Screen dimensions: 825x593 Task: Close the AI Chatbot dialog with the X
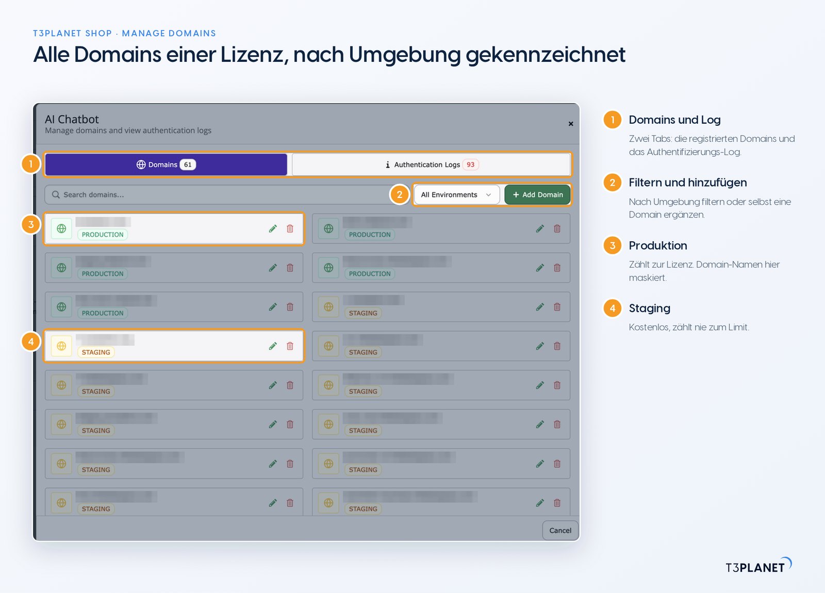tap(571, 124)
